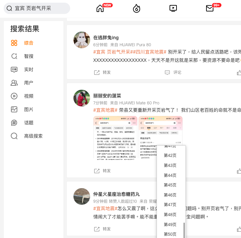Click the 智搜 smart search icon
The height and width of the screenshot is (238, 241).
14,56
